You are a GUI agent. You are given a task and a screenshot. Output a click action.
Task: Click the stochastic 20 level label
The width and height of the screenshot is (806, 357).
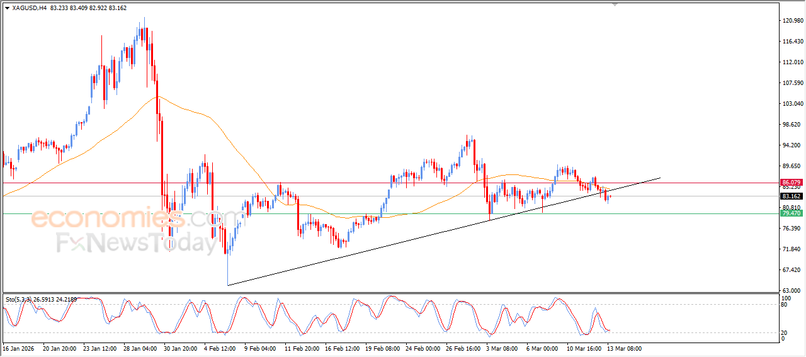point(785,332)
